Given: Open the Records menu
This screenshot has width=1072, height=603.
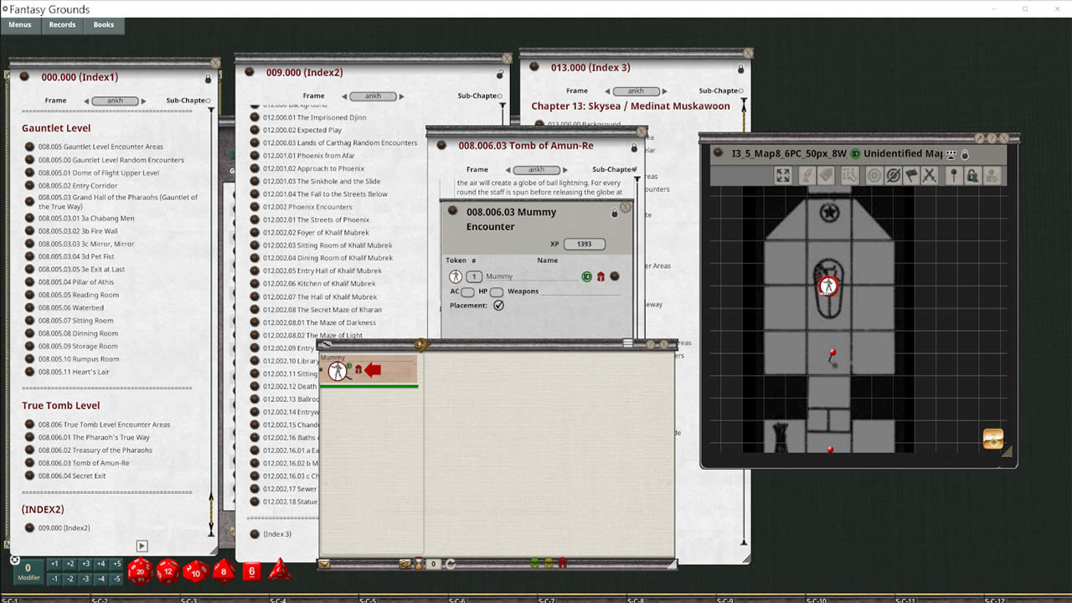Looking at the screenshot, I should (62, 24).
